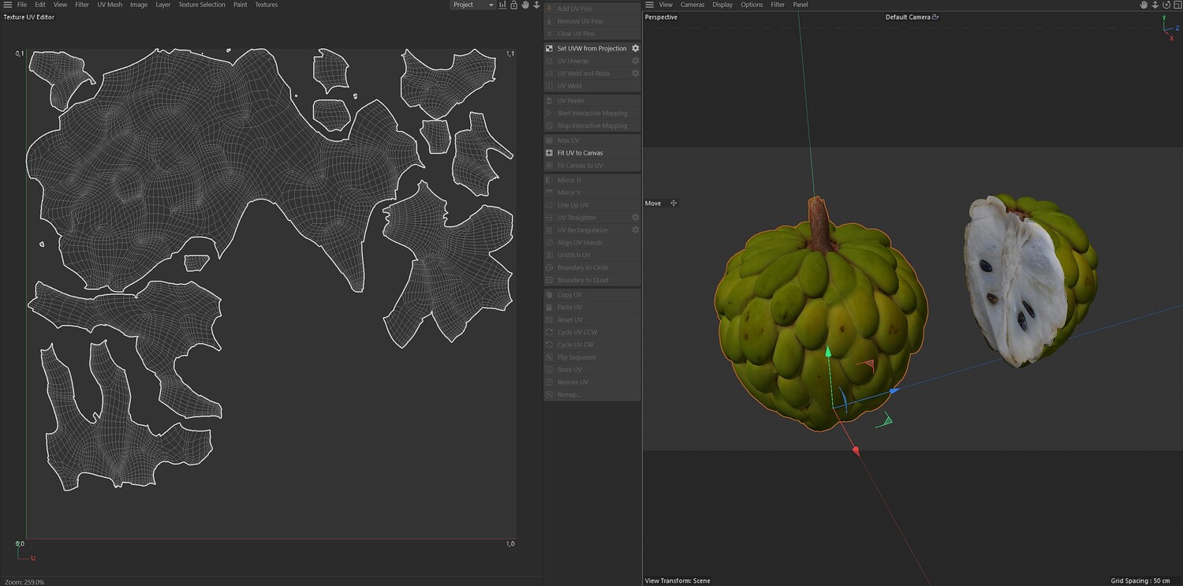Click the hand pan icon in Perspective viewport header
This screenshot has width=1183, height=586.
[1144, 5]
